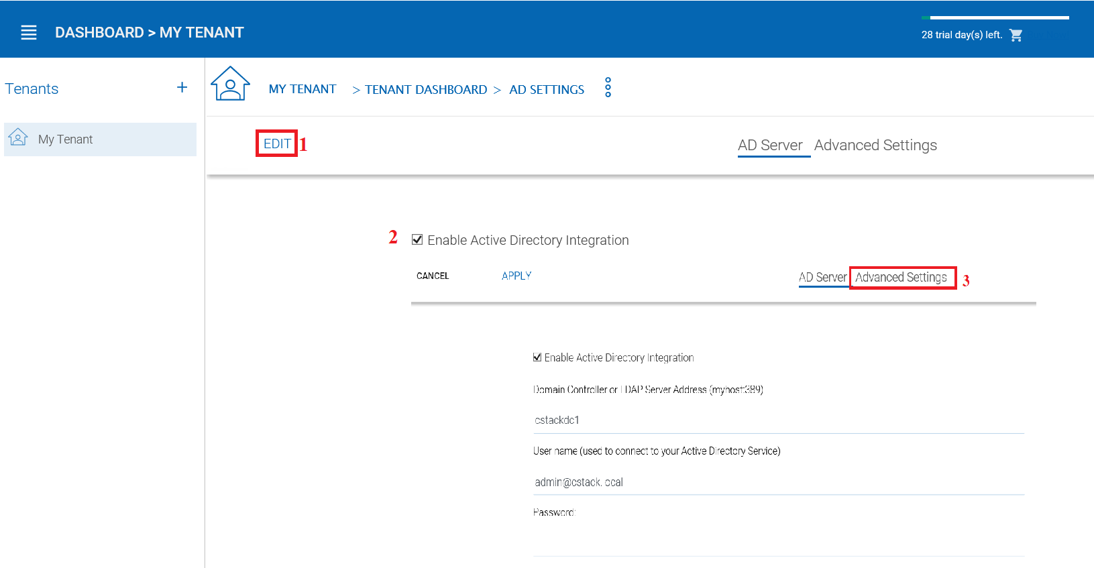Switch to upper AD Server tab
The width and height of the screenshot is (1094, 568).
tap(770, 146)
